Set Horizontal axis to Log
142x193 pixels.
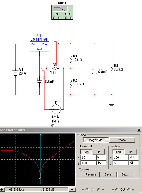[x=86, y=152]
